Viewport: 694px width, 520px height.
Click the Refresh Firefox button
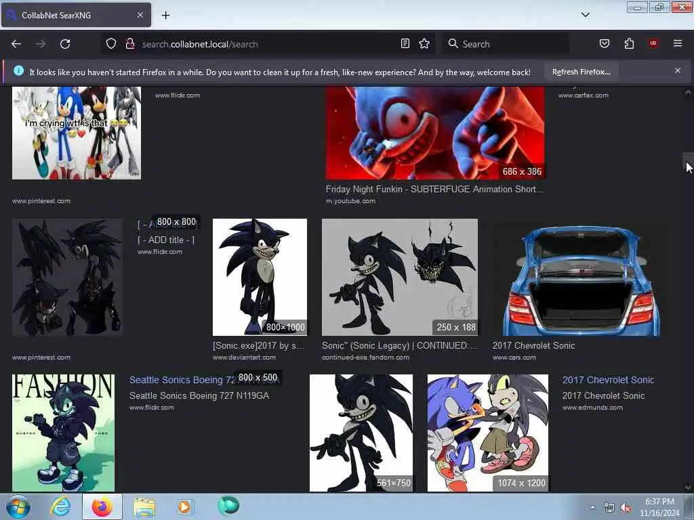[581, 72]
